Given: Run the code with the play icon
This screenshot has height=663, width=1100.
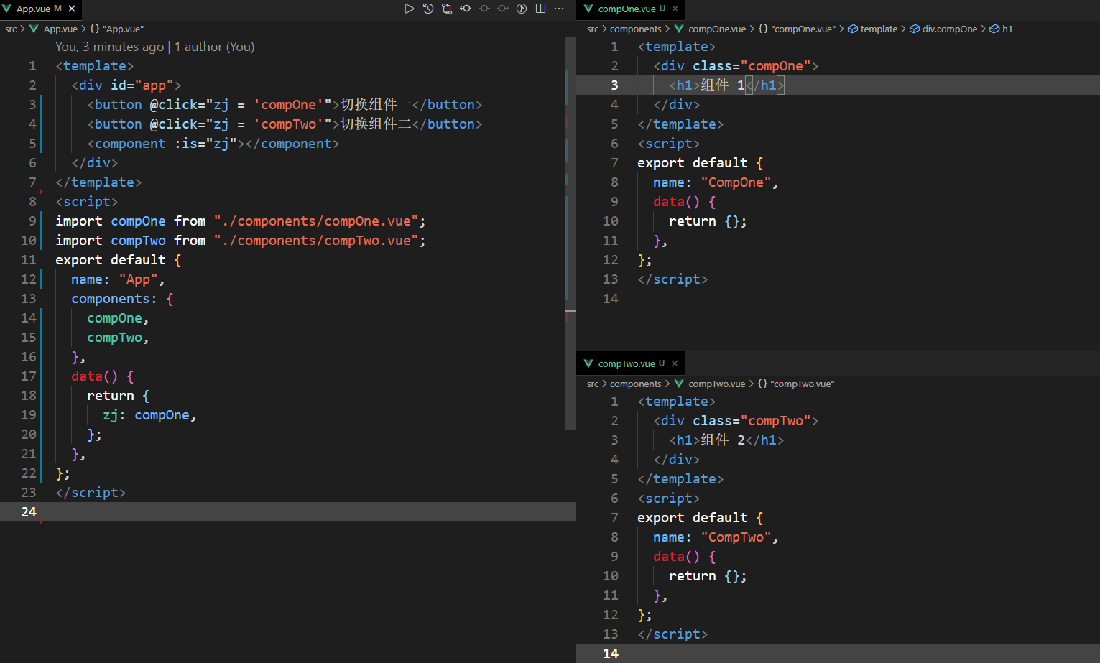Looking at the screenshot, I should coord(409,9).
